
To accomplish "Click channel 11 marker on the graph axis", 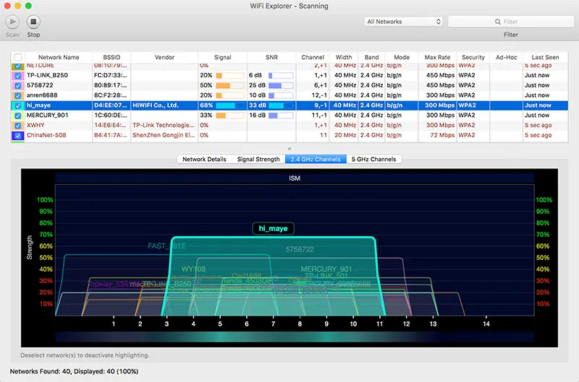I will (x=379, y=324).
